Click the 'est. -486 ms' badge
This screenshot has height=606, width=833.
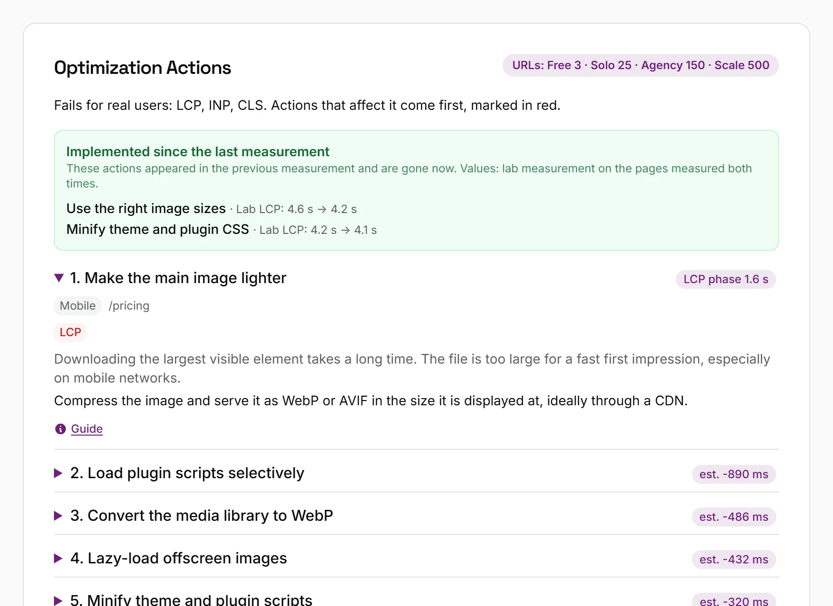point(734,517)
